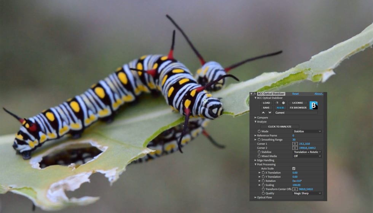
Task: Click the Corner 2 point picker crosshair
Action: tap(295, 148)
